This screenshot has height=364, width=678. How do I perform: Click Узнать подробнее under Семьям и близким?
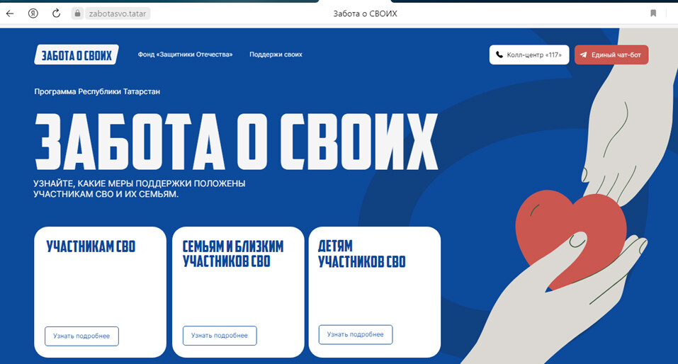pyautogui.click(x=220, y=336)
